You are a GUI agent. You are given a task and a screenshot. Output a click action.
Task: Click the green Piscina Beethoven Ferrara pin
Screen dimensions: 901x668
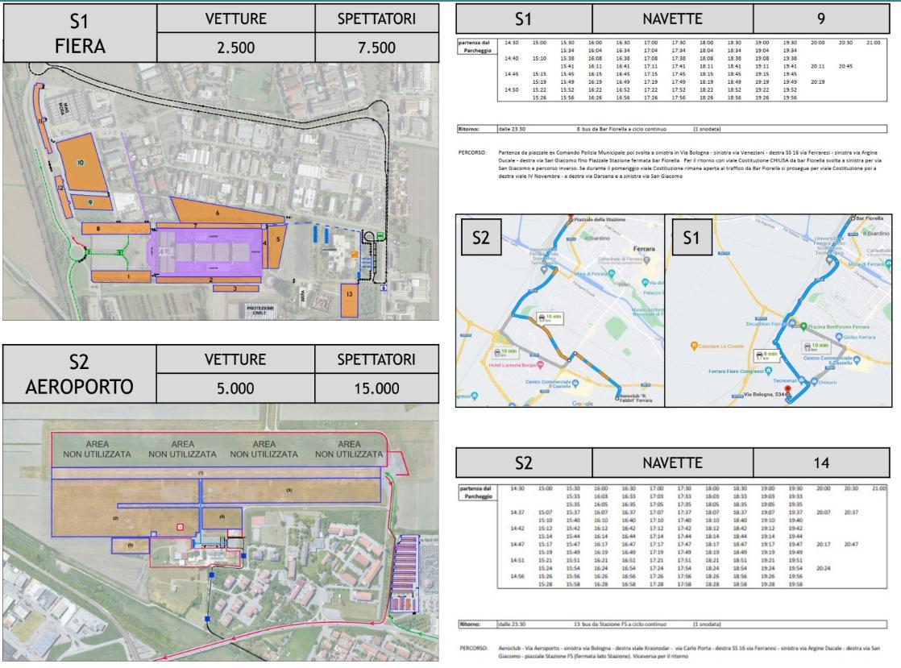[804, 326]
